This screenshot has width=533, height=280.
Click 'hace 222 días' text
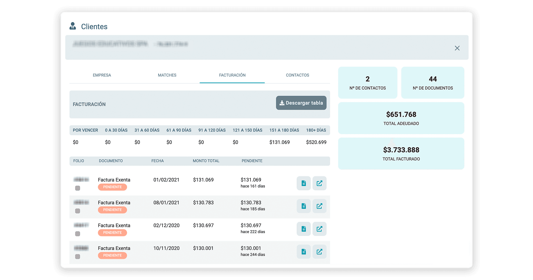tap(253, 232)
